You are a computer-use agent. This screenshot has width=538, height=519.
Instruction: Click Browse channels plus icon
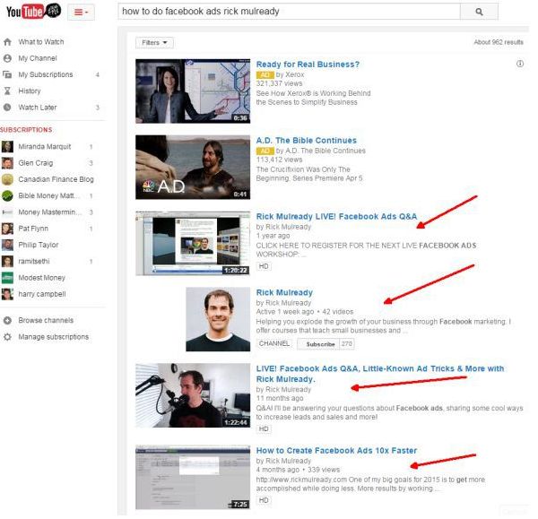[x=7, y=320]
